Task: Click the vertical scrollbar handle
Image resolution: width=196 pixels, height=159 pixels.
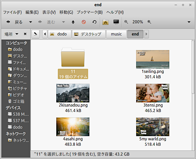Action: (x=193, y=67)
